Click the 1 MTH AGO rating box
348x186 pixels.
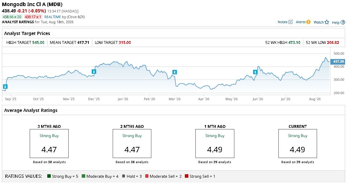click(215, 144)
